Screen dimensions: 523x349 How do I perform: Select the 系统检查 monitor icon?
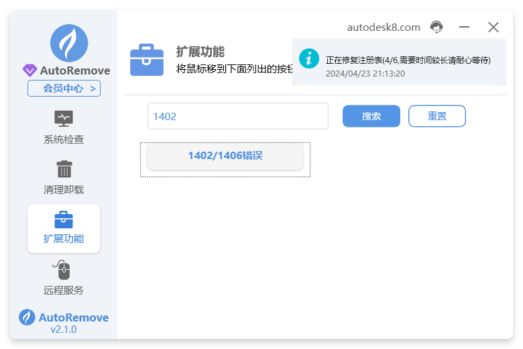tap(64, 119)
